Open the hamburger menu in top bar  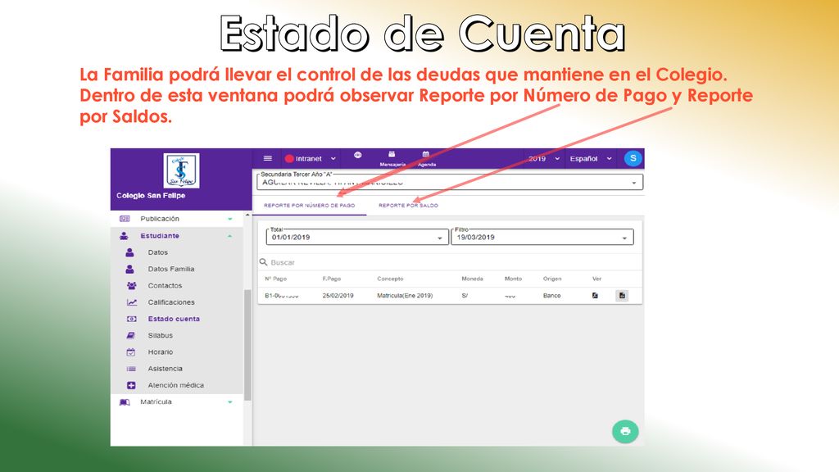[268, 158]
